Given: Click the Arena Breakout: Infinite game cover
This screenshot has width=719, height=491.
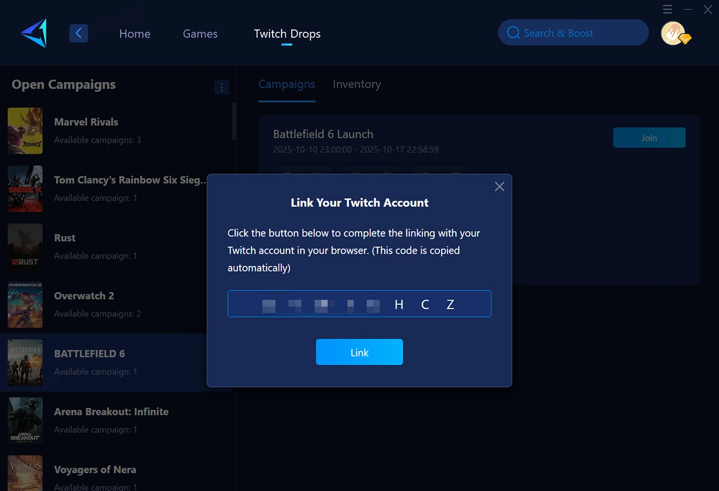Looking at the screenshot, I should pyautogui.click(x=25, y=420).
